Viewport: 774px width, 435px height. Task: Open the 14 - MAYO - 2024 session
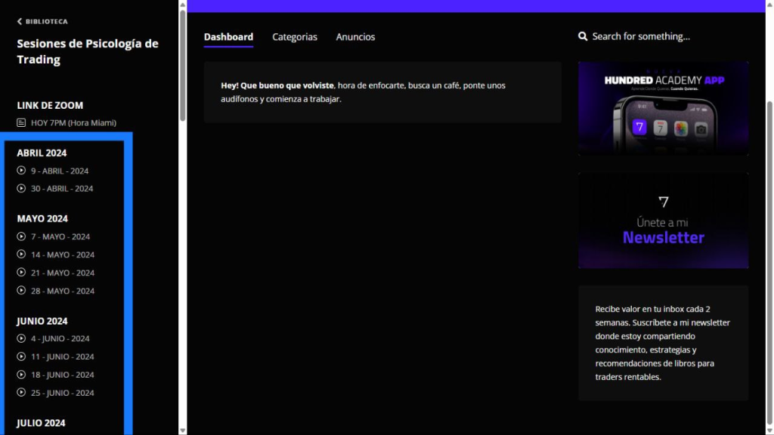pyautogui.click(x=63, y=255)
